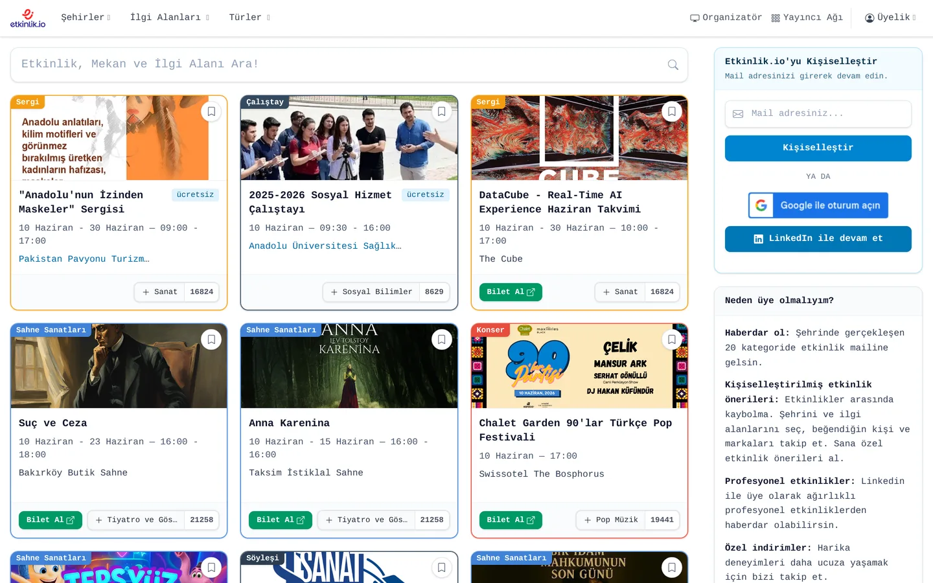Open the DataCube Cube artwork thumbnail
Viewport: 933px width, 583px height.
(579, 138)
